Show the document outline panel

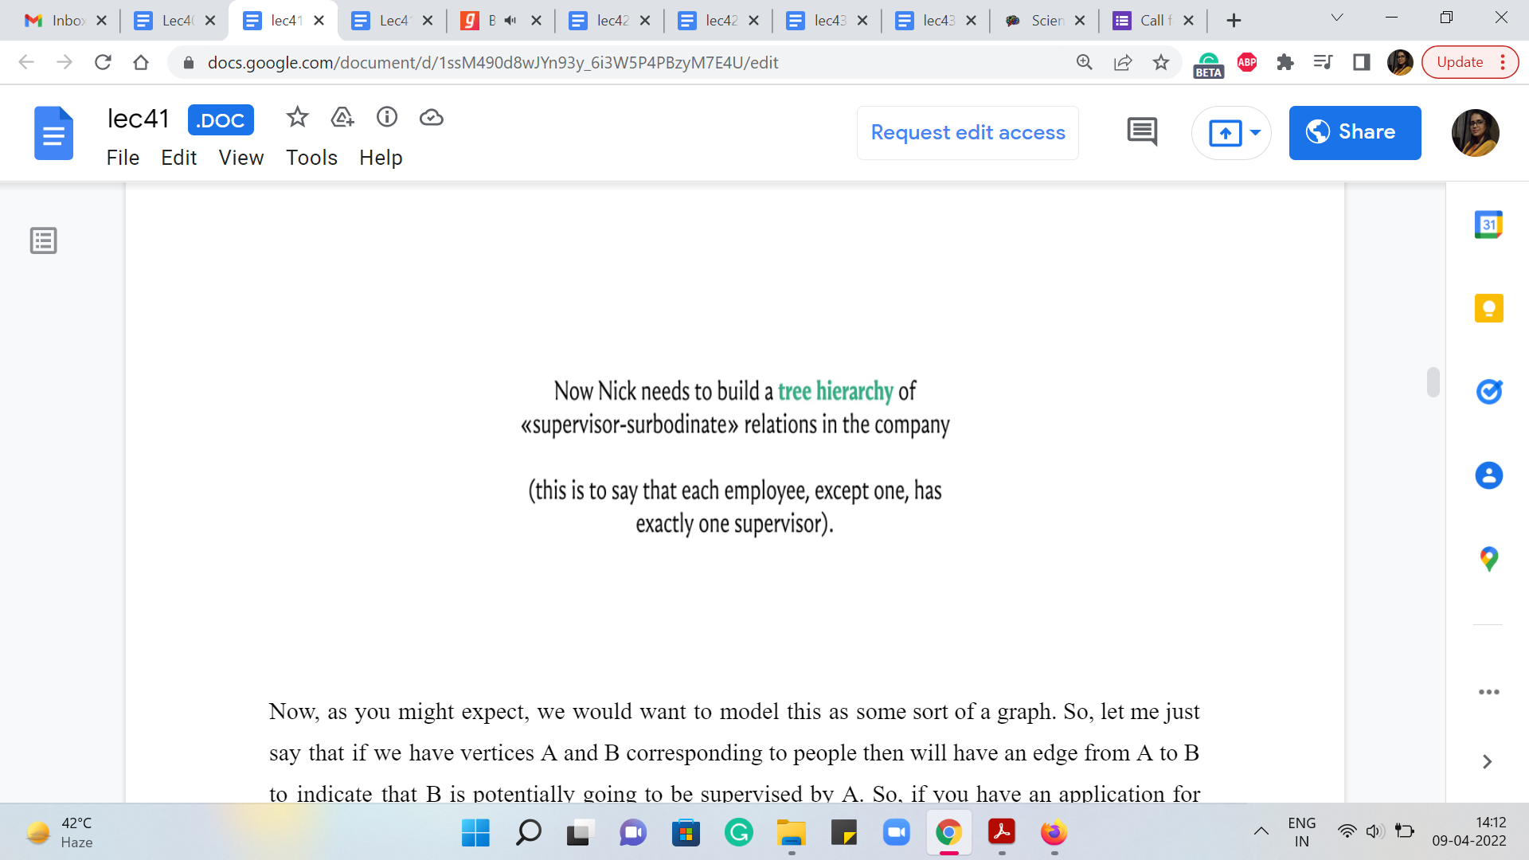pos(43,240)
